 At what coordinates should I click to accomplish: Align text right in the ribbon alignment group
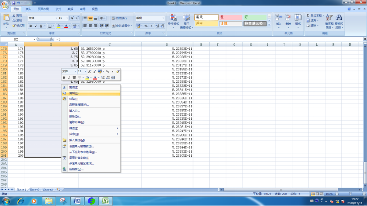(x=95, y=26)
